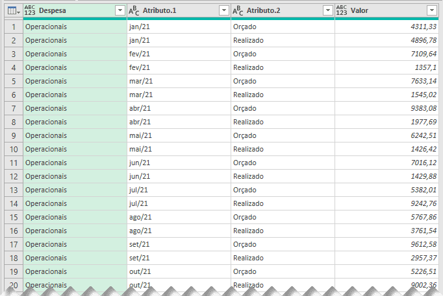443x296 pixels.
Task: Click the data type icon of Valor column
Action: (x=342, y=10)
